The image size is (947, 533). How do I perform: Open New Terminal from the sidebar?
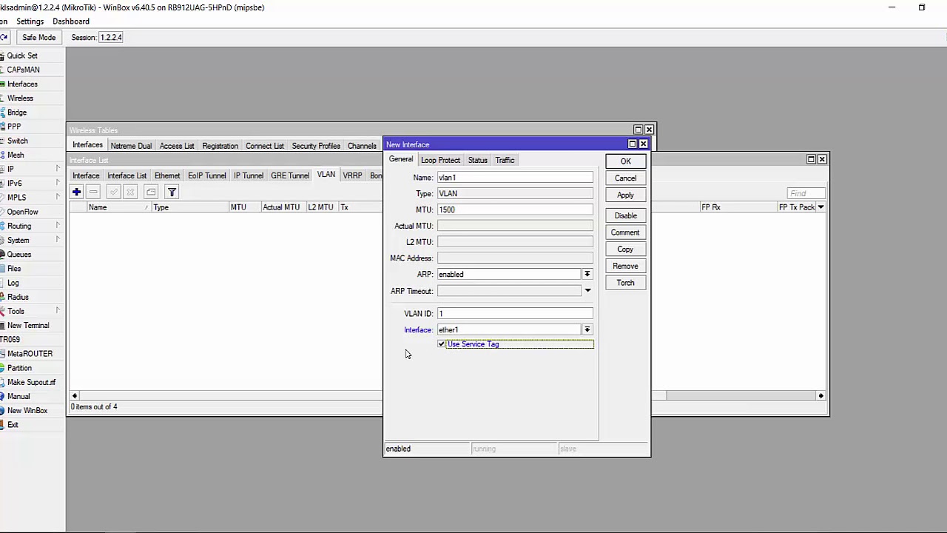point(28,325)
